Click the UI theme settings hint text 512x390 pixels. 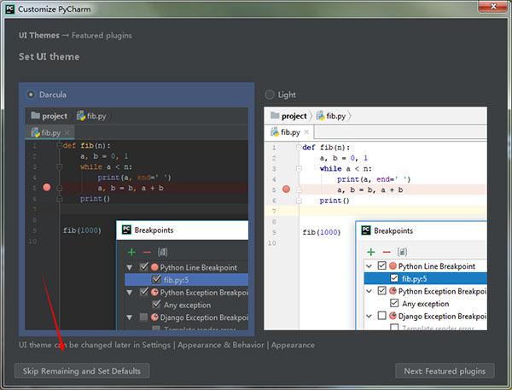(166, 345)
